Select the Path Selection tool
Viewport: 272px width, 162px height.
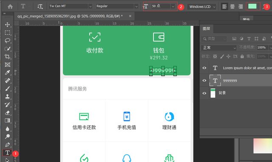coord(7,160)
